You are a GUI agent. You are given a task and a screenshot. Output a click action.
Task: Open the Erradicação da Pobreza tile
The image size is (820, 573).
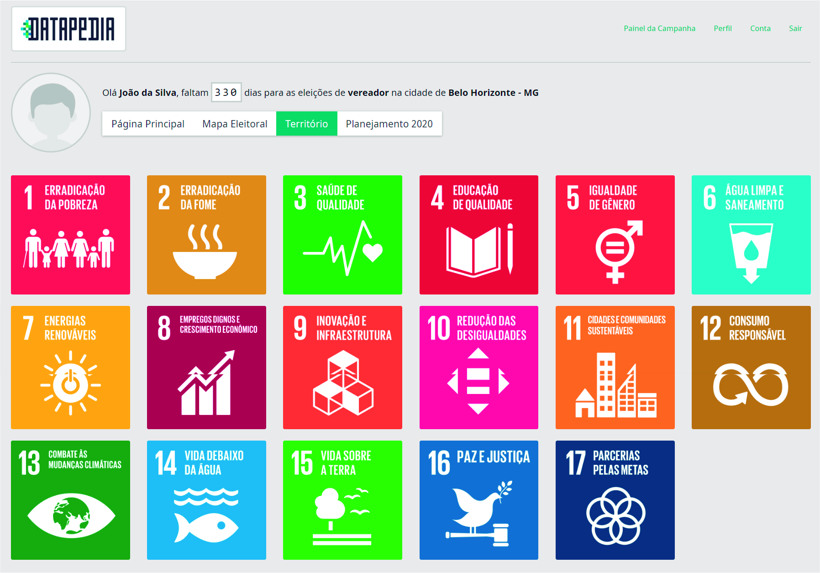click(70, 235)
